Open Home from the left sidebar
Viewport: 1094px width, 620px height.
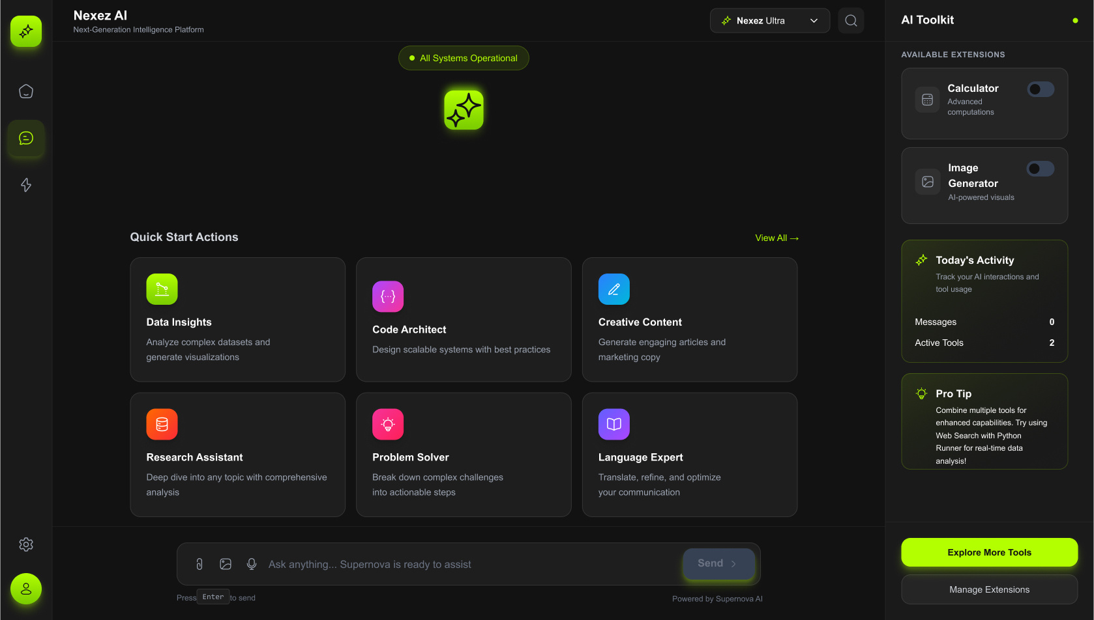26,91
